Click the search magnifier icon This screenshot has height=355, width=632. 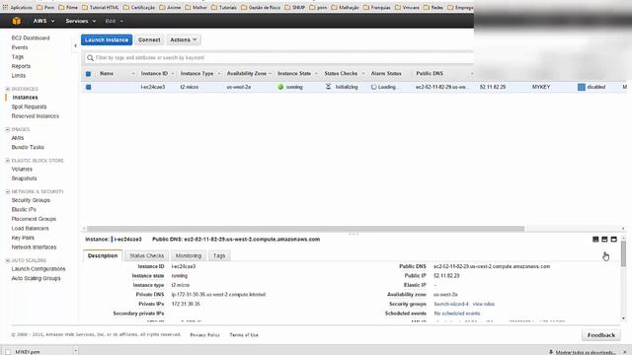click(90, 58)
